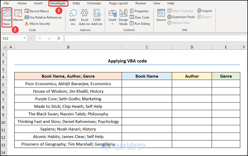Click Refresh Data in XML group
The height and width of the screenshot is (156, 248).
pyautogui.click(x=179, y=23)
